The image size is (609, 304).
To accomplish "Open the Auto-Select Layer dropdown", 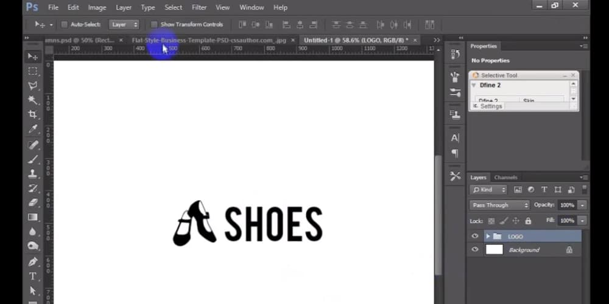I will pos(124,24).
